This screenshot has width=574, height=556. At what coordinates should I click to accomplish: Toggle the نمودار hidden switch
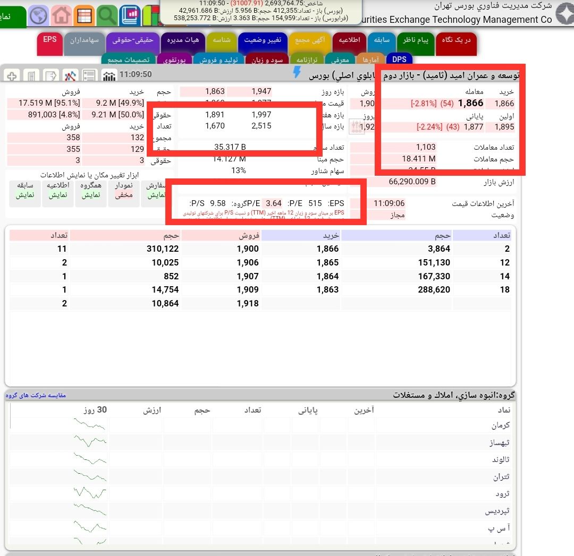click(124, 194)
